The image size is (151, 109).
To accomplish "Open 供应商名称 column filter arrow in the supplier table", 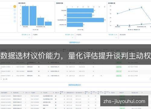I will click(x=24, y=93).
